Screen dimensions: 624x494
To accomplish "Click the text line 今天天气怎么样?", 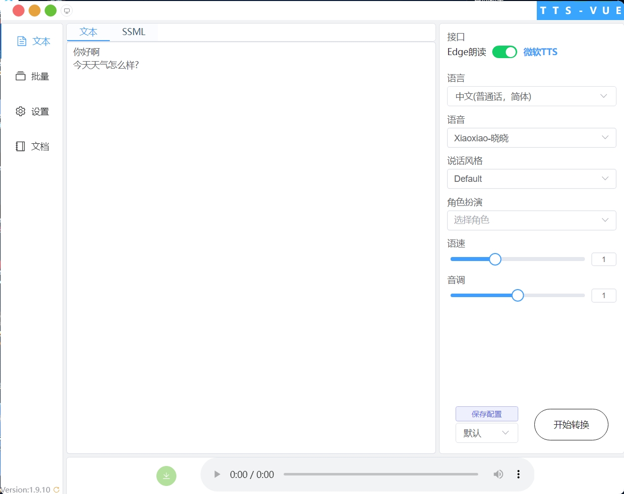I will [106, 65].
